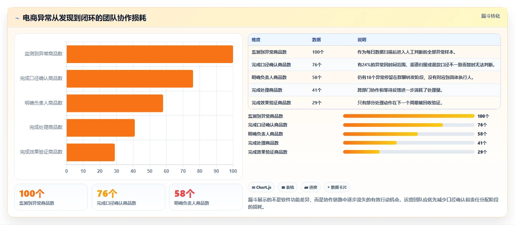The width and height of the screenshot is (515, 225).
Task: Click the summary paragraph starting 漏斗展示的不是
Action: point(373,203)
